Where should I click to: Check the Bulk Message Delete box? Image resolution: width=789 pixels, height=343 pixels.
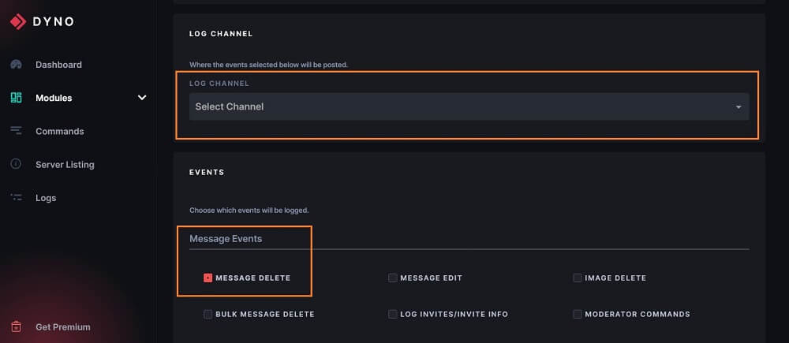pos(208,314)
